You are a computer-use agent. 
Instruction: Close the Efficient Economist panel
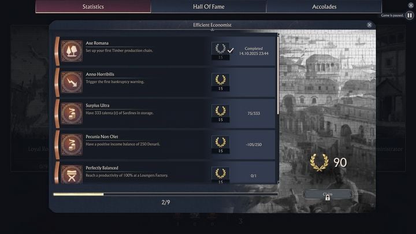(x=369, y=25)
